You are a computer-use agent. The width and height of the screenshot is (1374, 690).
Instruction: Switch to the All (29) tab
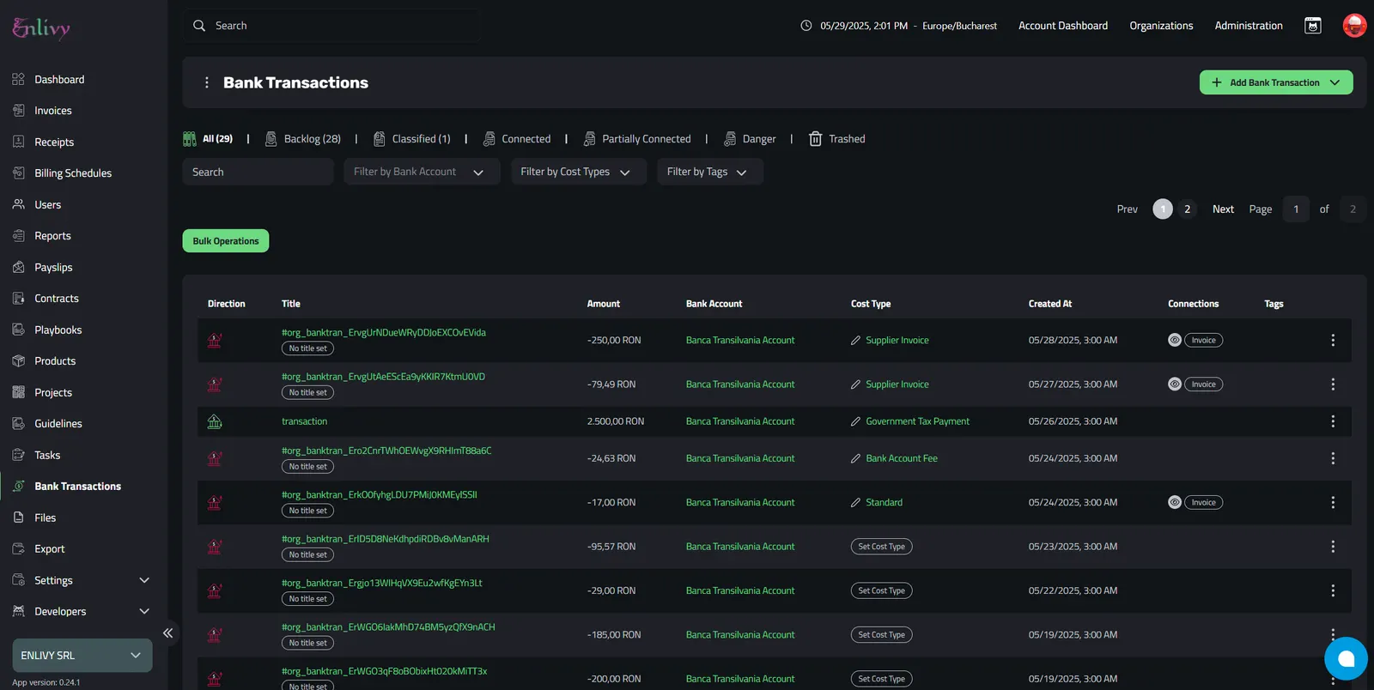pyautogui.click(x=208, y=139)
